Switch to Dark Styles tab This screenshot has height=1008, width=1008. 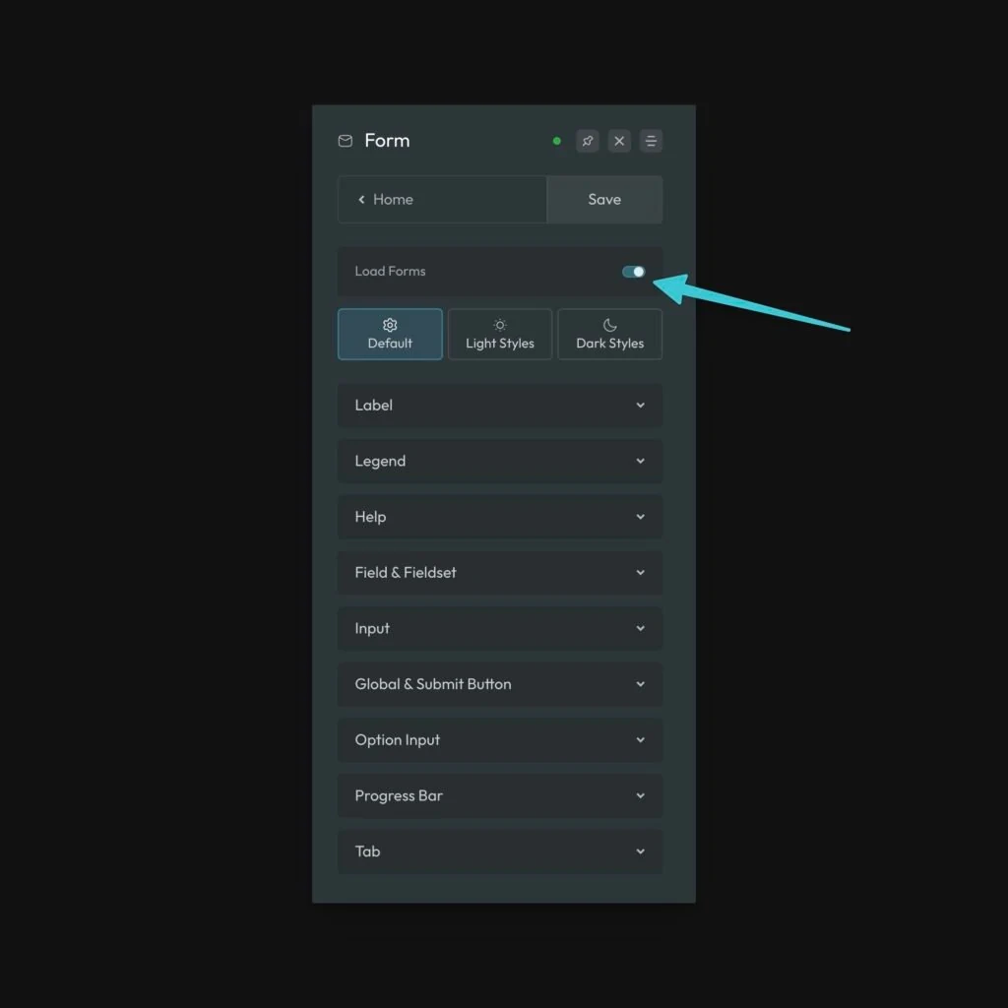(610, 334)
